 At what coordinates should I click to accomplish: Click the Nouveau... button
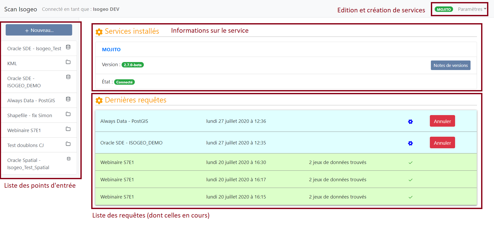[39, 30]
